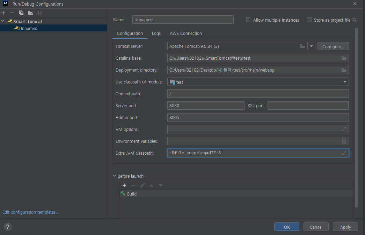Open Use classpath of module dropdown
This screenshot has width=365, height=235.
[345, 82]
